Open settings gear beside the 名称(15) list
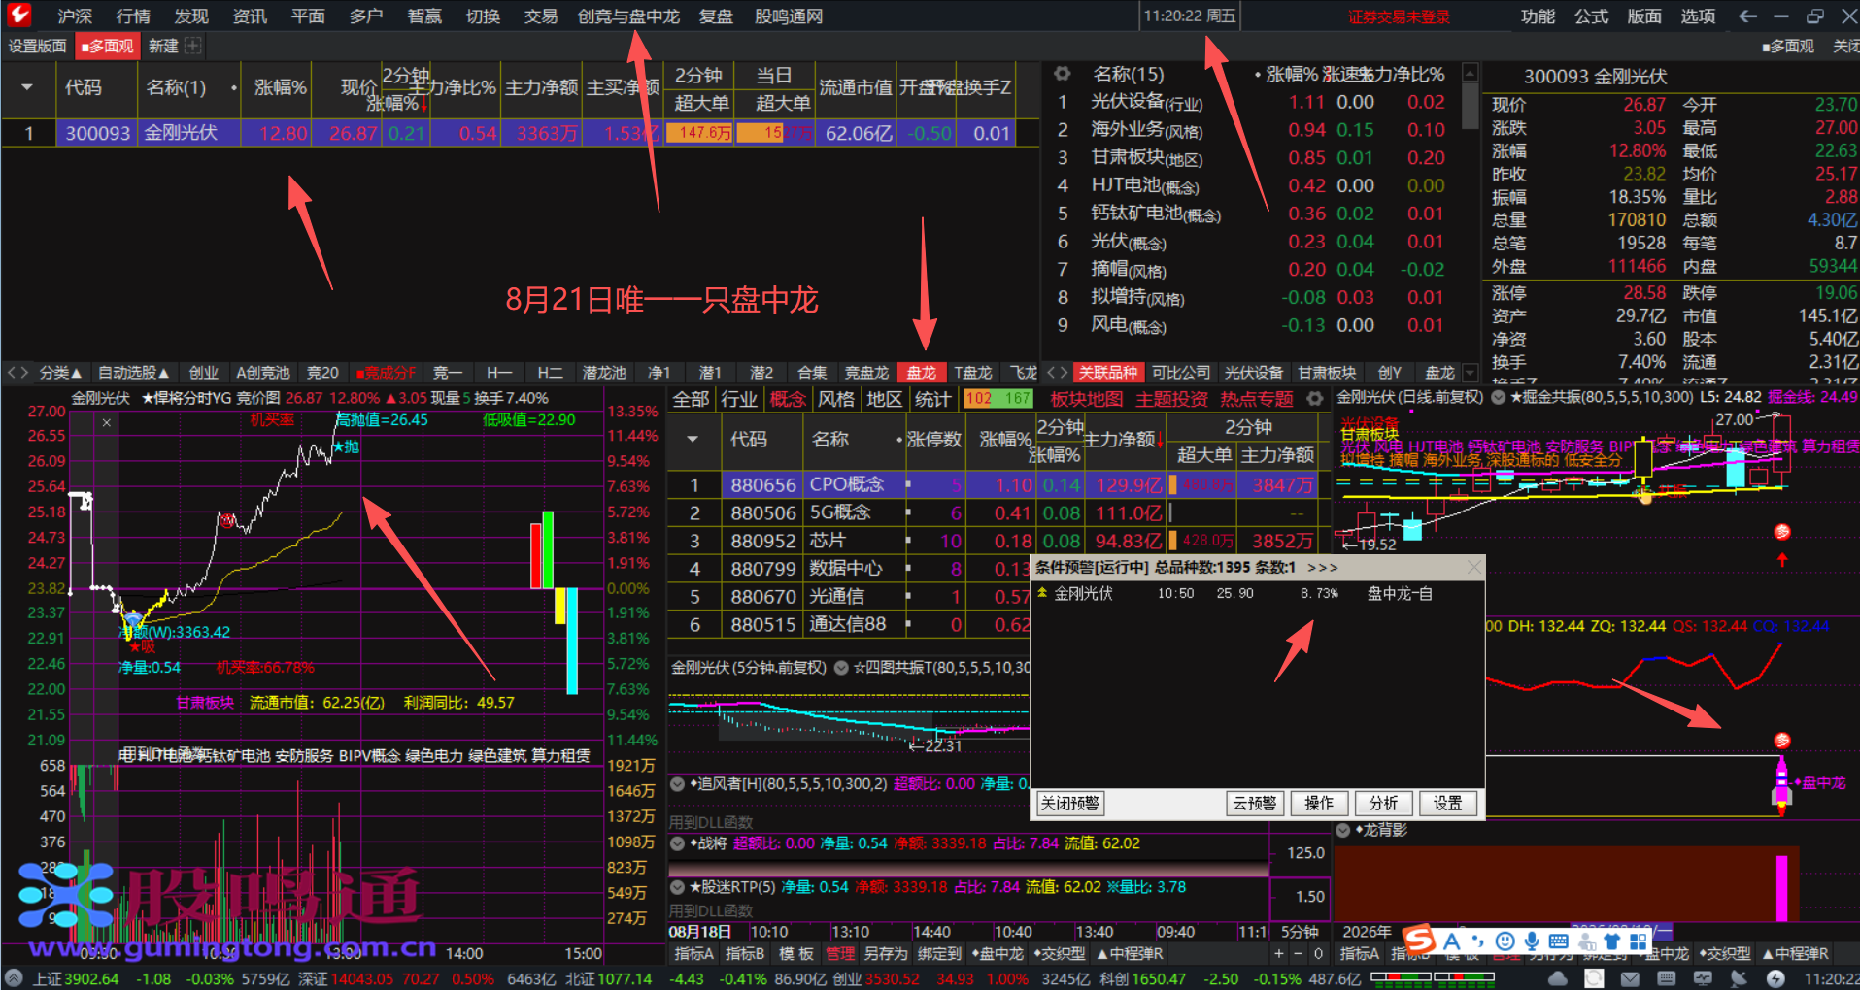The image size is (1860, 990). pos(1062,74)
